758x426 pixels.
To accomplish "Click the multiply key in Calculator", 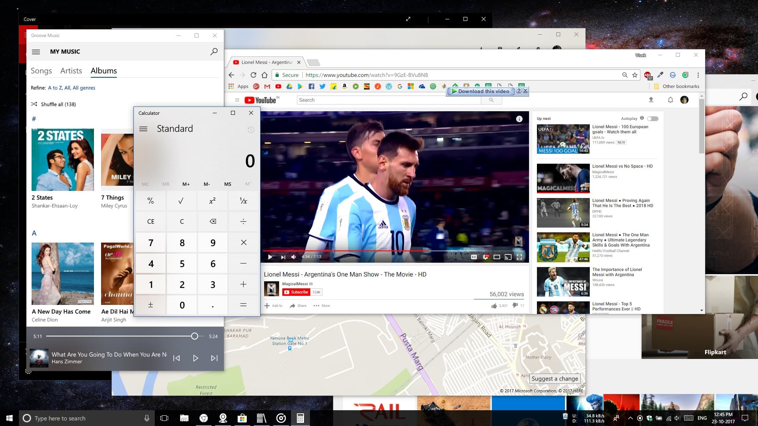I will (x=244, y=242).
